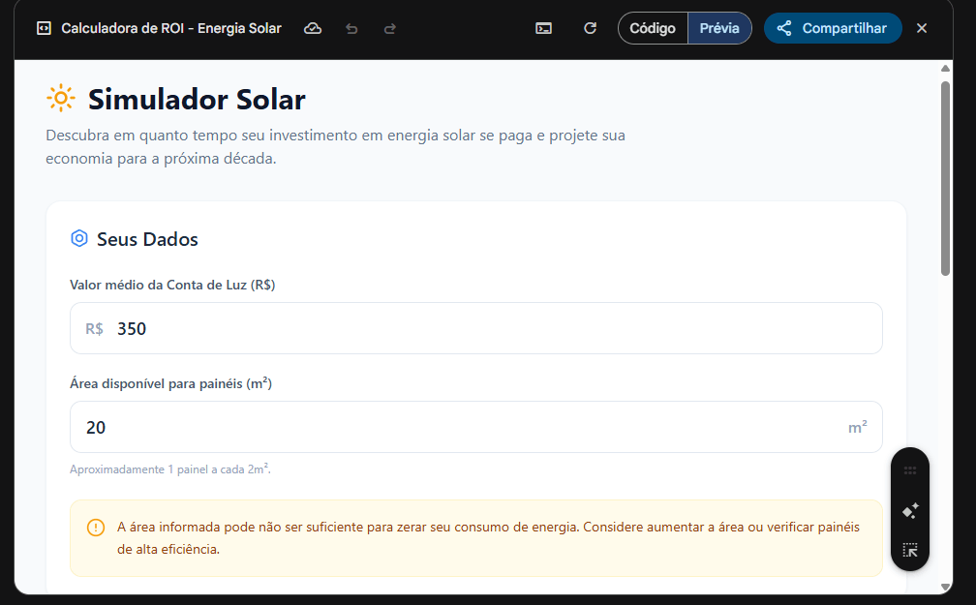Click the sun icon beside Simulador Solar
Viewport: 976px width, 605px height.
pyautogui.click(x=61, y=99)
